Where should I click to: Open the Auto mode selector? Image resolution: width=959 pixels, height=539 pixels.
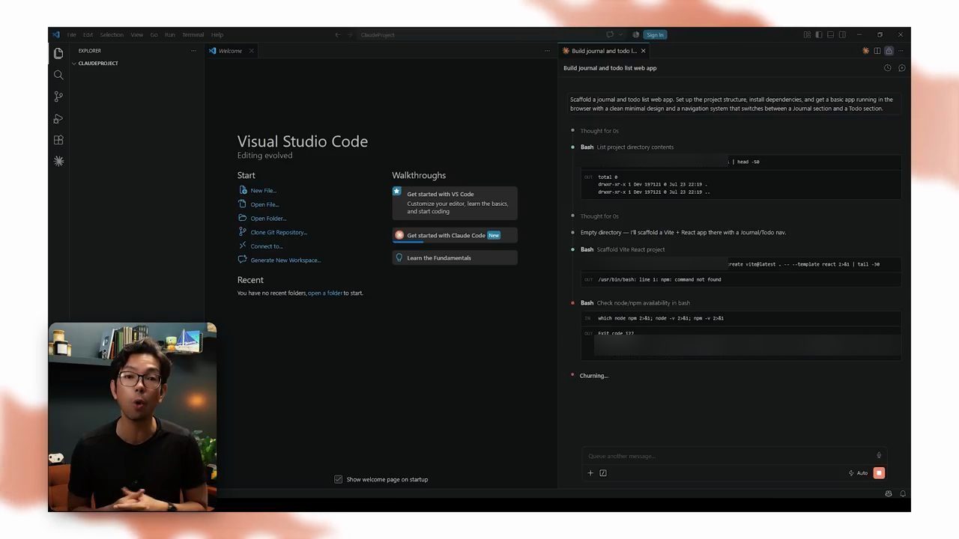(x=858, y=473)
